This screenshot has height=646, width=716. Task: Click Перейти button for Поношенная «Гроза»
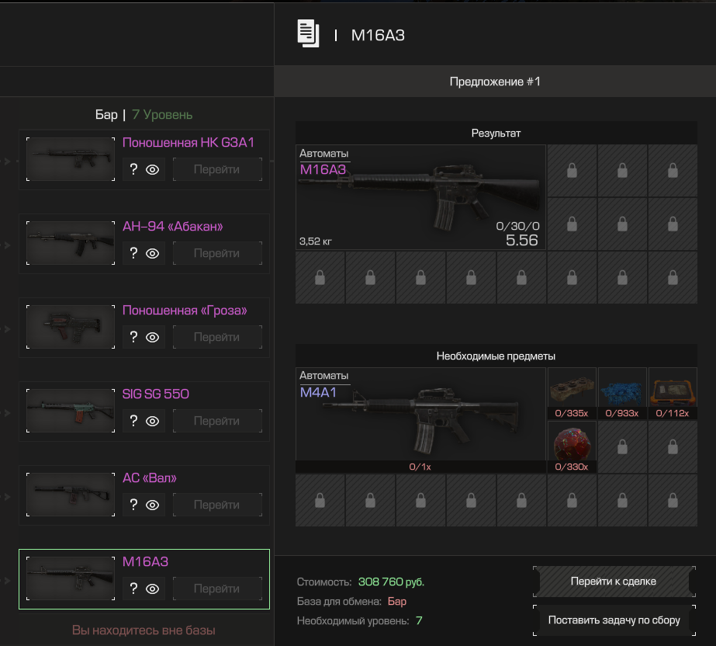tap(217, 337)
